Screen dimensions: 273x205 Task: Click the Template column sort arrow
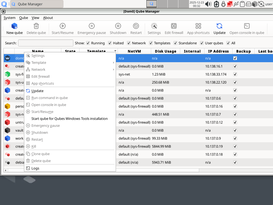(115, 51)
